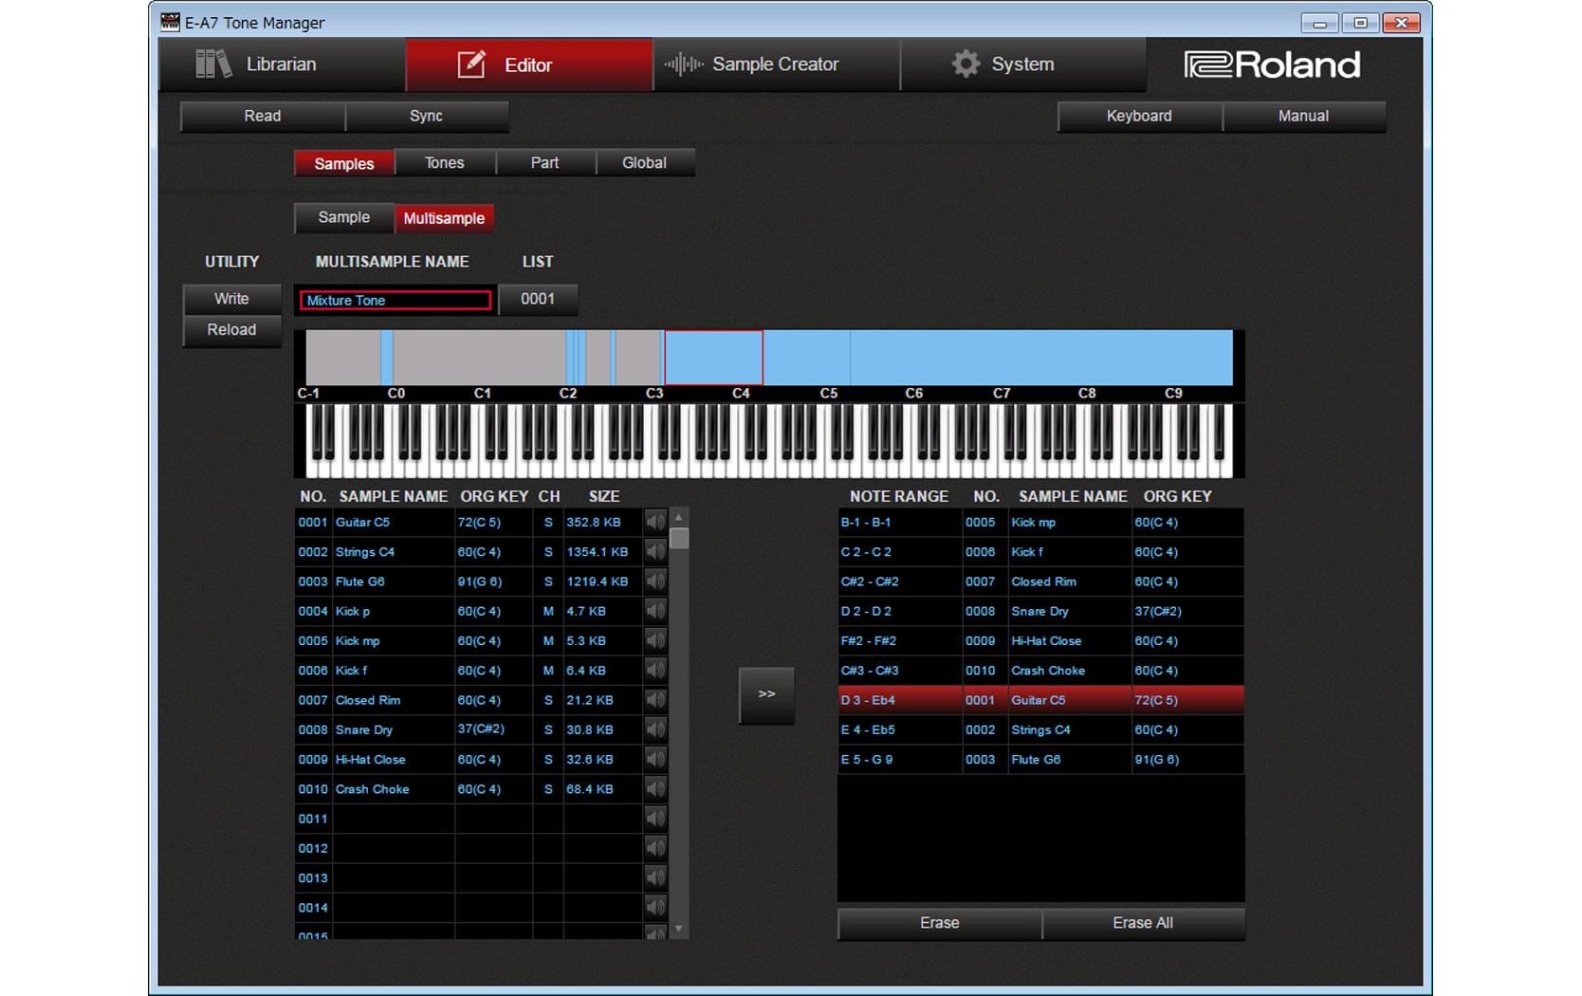This screenshot has height=996, width=1582.
Task: Open the Keyboard panel button
Action: pos(1139,116)
